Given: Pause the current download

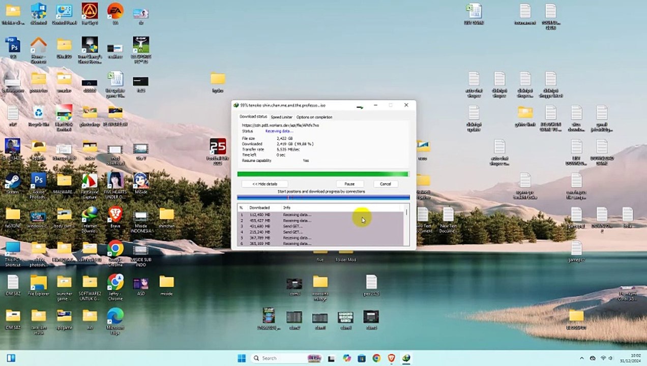Looking at the screenshot, I should (349, 184).
